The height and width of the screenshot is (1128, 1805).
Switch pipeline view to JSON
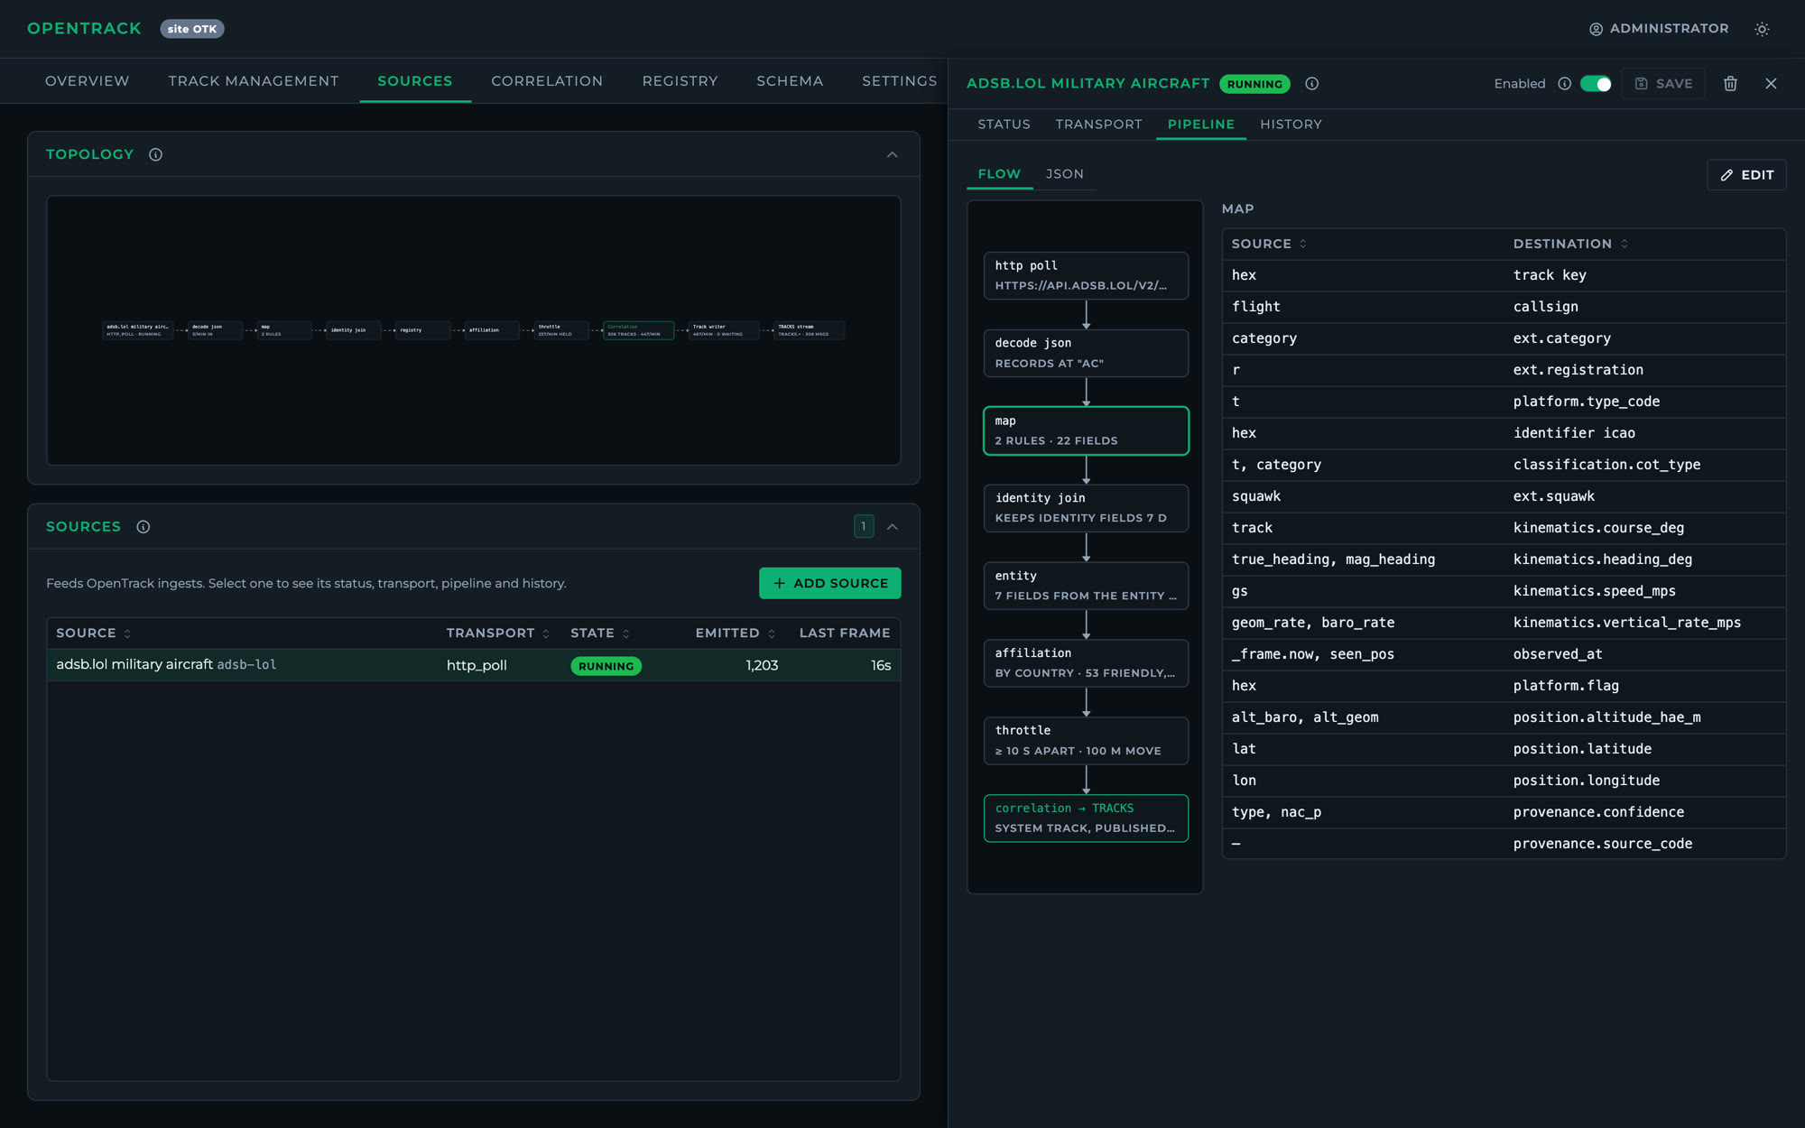pyautogui.click(x=1065, y=174)
